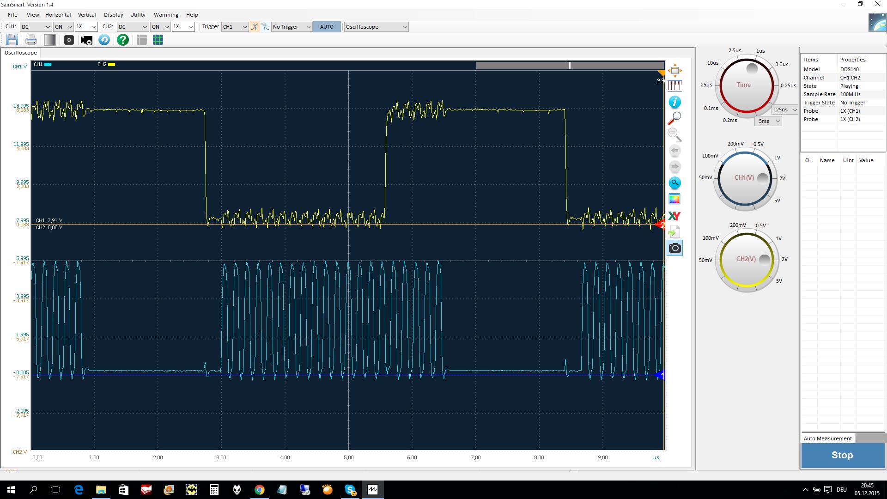Click the gray zoom-out magnifier icon
Viewport: 887px width, 499px height.
pos(674,134)
